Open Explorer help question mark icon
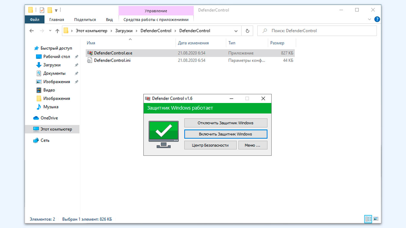This screenshot has width=406, height=228. coord(377,20)
